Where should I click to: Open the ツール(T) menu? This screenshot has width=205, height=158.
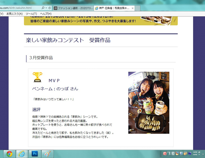(x=31, y=14)
